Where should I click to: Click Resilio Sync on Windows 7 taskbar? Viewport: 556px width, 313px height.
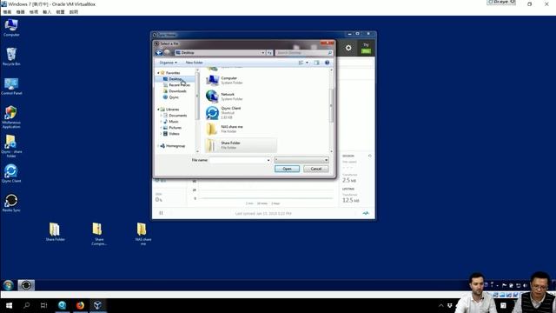coord(26,285)
